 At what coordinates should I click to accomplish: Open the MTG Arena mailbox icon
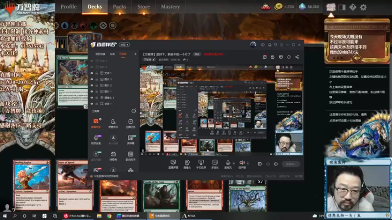point(331,7)
